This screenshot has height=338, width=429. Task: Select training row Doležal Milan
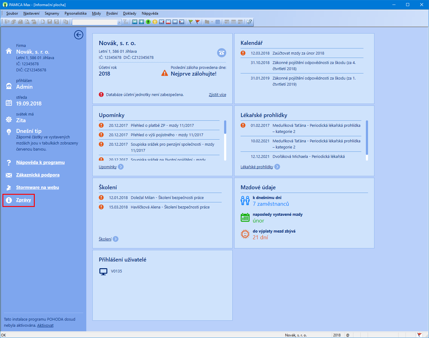(160, 197)
